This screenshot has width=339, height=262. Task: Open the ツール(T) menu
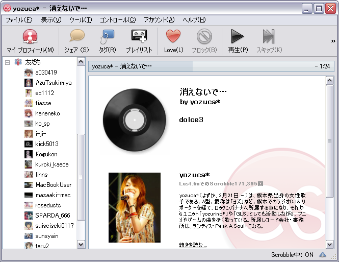[x=81, y=20]
